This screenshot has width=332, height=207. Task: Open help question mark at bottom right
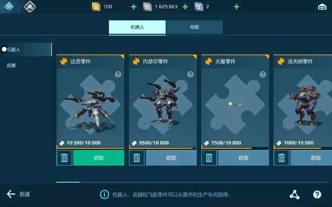pyautogui.click(x=317, y=194)
